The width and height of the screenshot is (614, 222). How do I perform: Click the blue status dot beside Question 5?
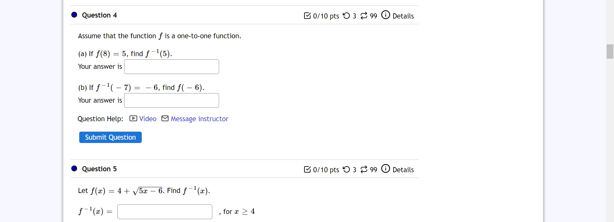pyautogui.click(x=74, y=168)
